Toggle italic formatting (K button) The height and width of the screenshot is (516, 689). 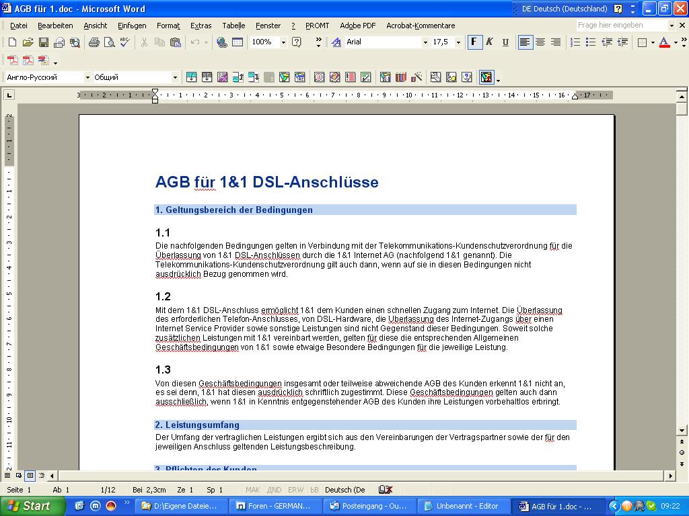click(490, 42)
